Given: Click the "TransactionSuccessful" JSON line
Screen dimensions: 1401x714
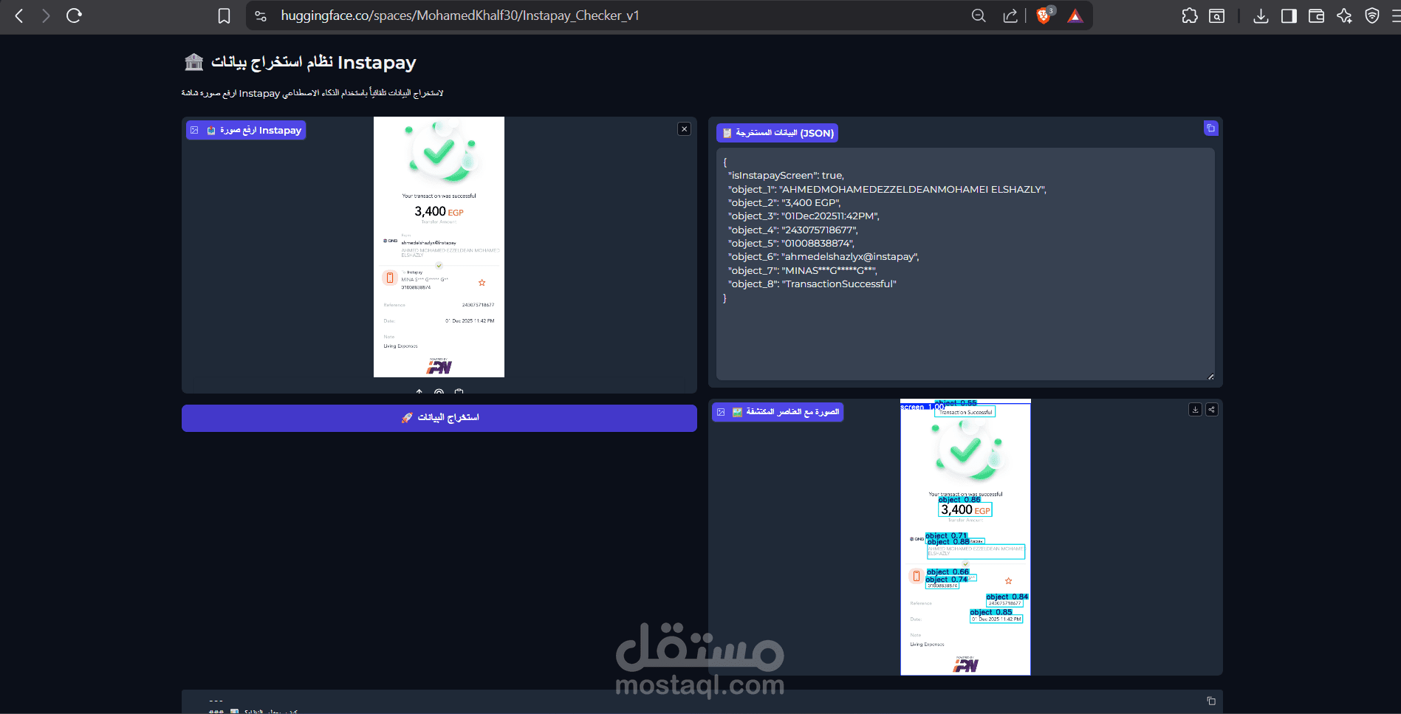Looking at the screenshot, I should tap(812, 284).
